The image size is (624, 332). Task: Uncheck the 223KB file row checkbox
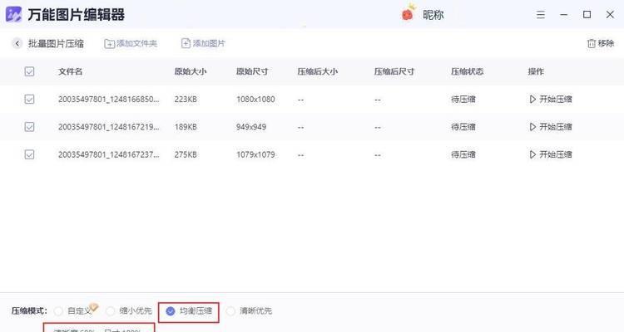[29, 99]
